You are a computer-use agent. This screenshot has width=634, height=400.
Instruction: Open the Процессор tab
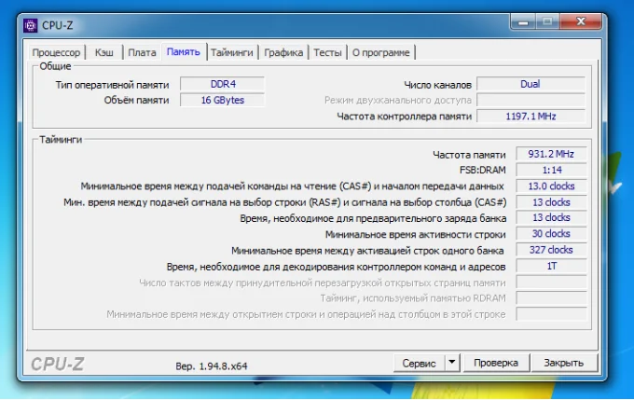point(56,52)
